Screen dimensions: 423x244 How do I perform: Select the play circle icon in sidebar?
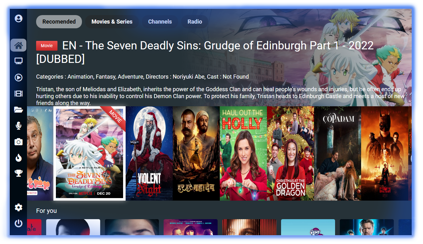tap(19, 77)
